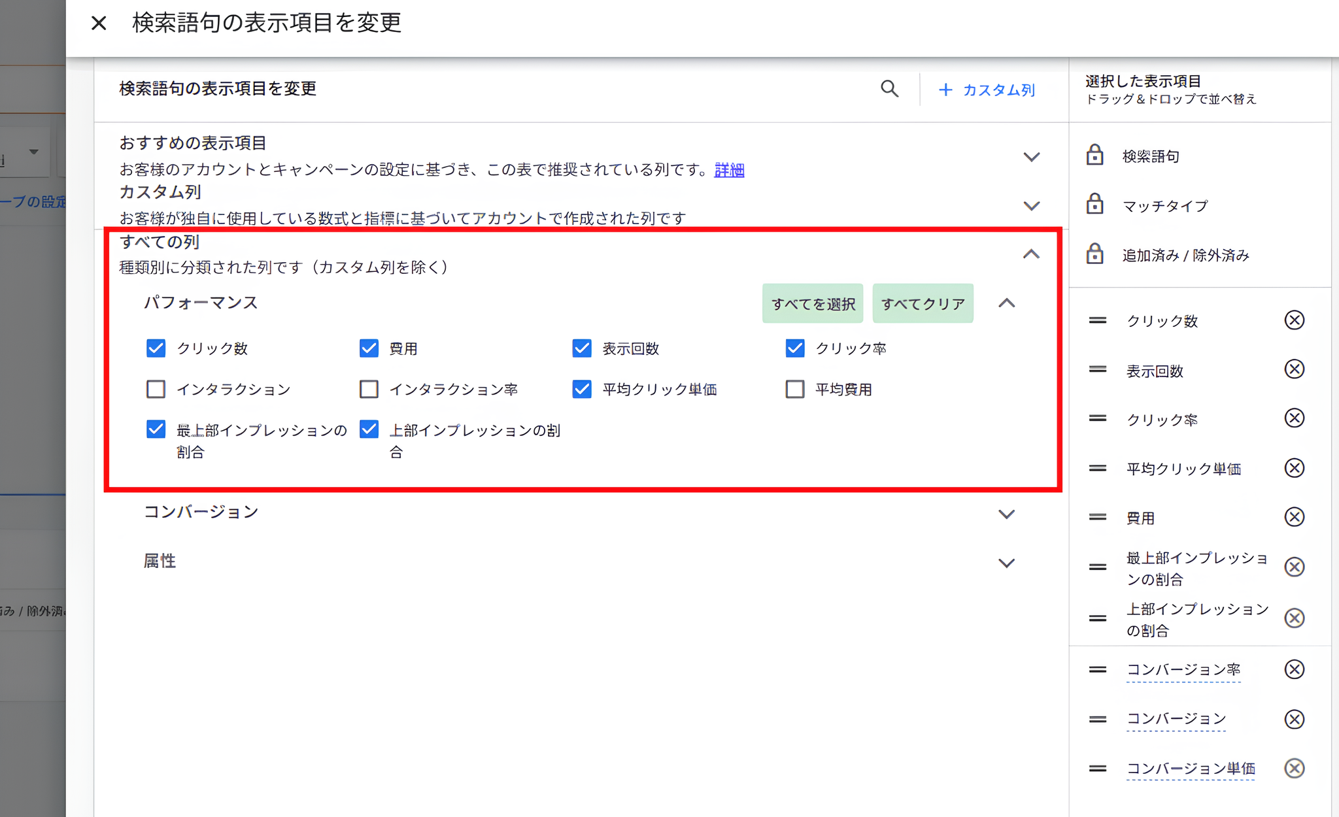Viewport: 1339px width, 817px height.
Task: Remove クリック率 from selected columns
Action: 1295,418
